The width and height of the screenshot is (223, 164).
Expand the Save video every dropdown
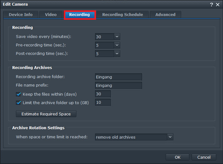117,37
